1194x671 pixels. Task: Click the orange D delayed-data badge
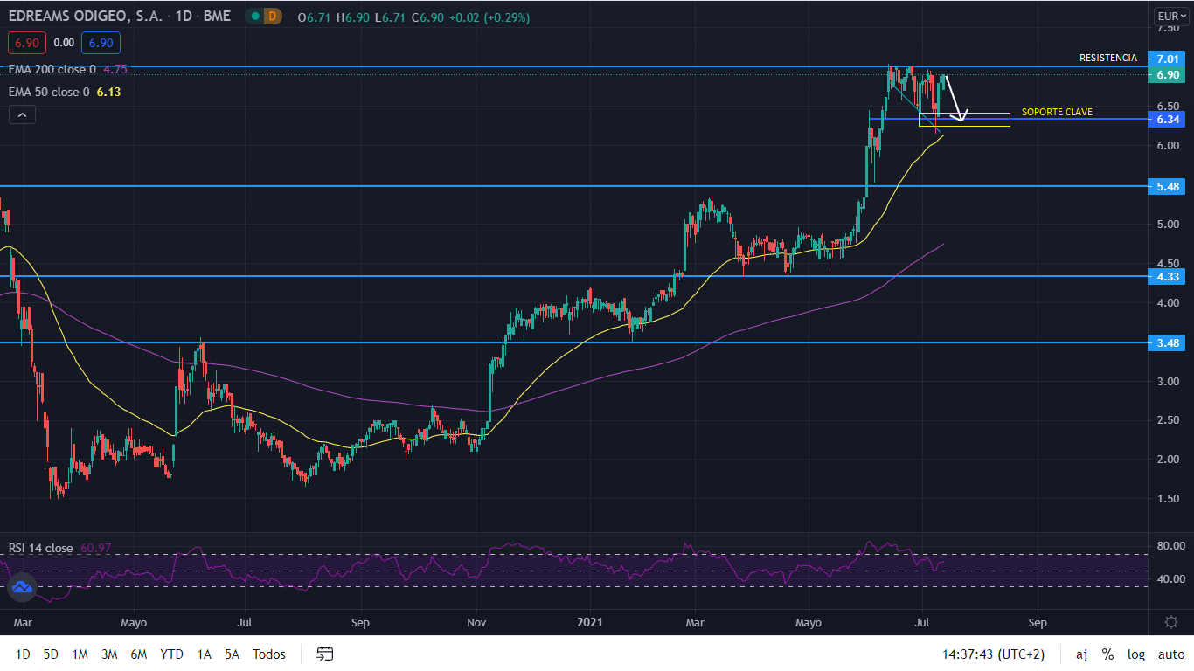273,17
